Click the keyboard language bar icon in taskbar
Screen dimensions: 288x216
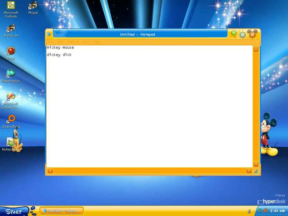pyautogui.click(x=249, y=211)
